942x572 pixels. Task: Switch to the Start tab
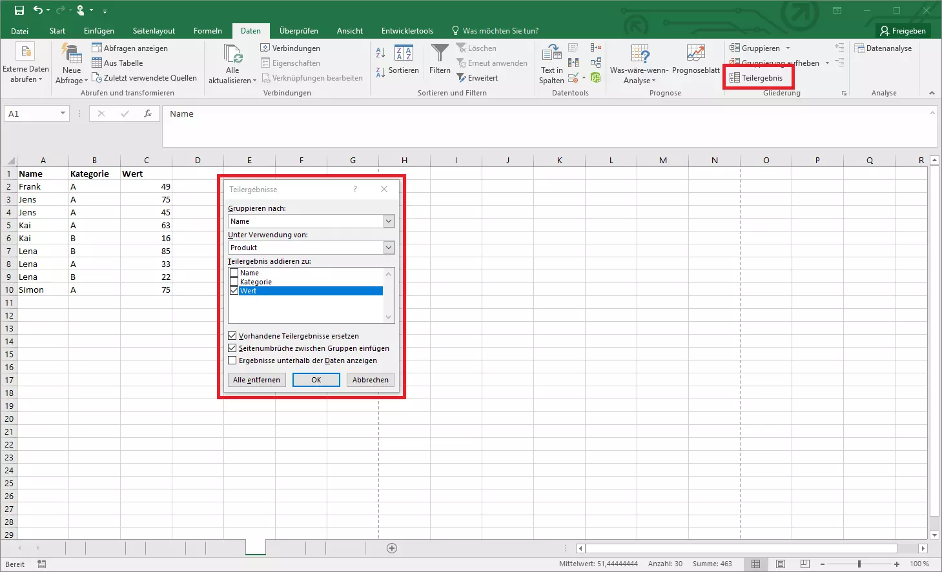(57, 30)
